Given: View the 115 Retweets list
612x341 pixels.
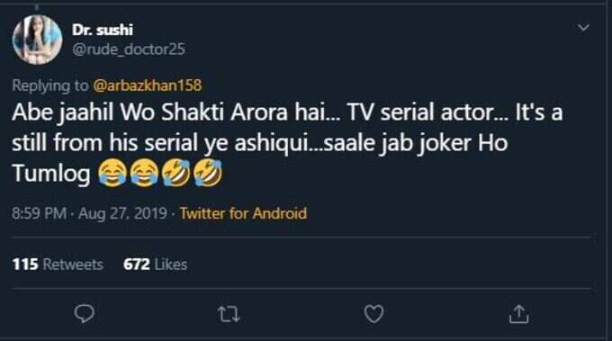Looking at the screenshot, I should (58, 265).
